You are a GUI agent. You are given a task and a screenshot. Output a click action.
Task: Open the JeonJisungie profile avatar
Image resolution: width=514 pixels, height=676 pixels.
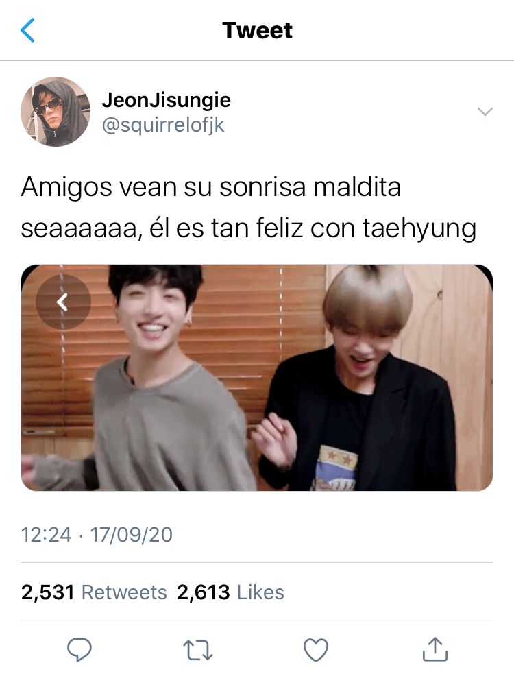click(56, 112)
